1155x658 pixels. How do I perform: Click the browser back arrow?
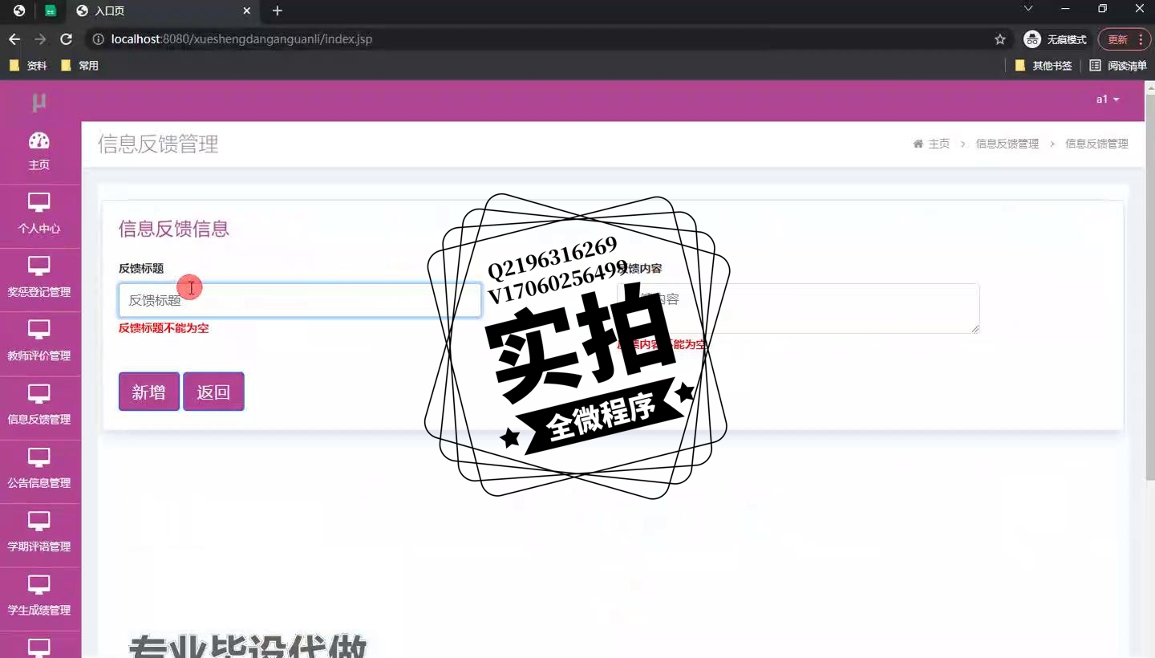(14, 39)
